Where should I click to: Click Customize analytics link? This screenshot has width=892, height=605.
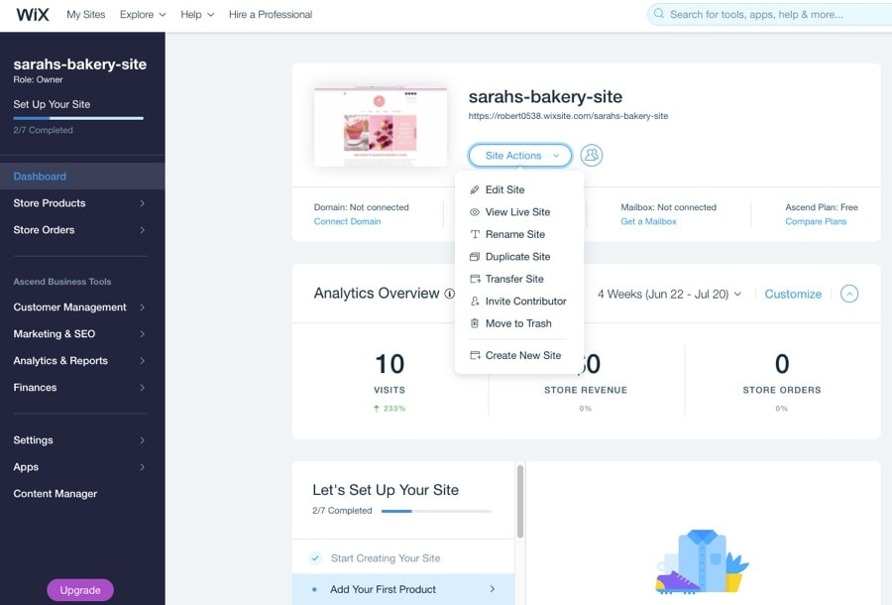793,295
